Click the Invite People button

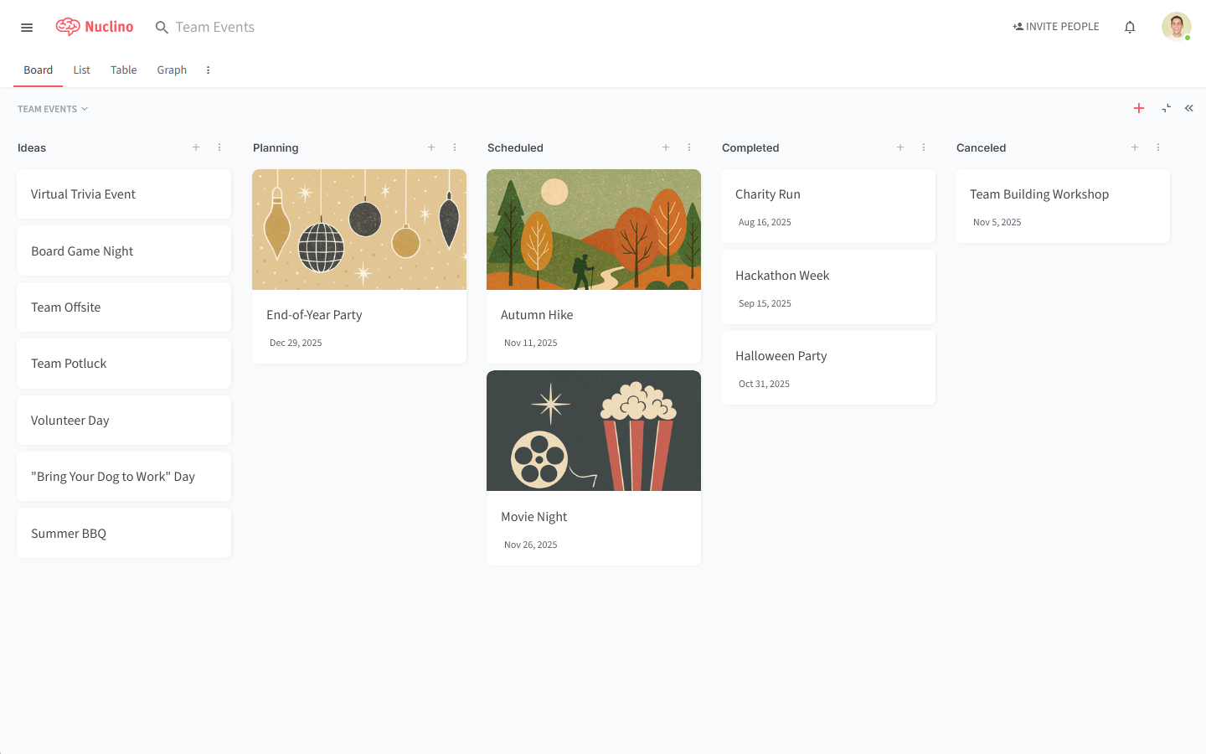1055,26
